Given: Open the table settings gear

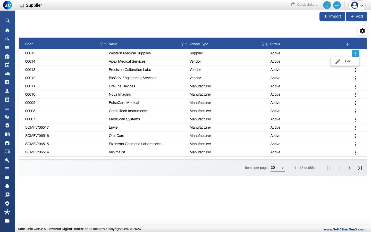Looking at the screenshot, I should coord(362,31).
